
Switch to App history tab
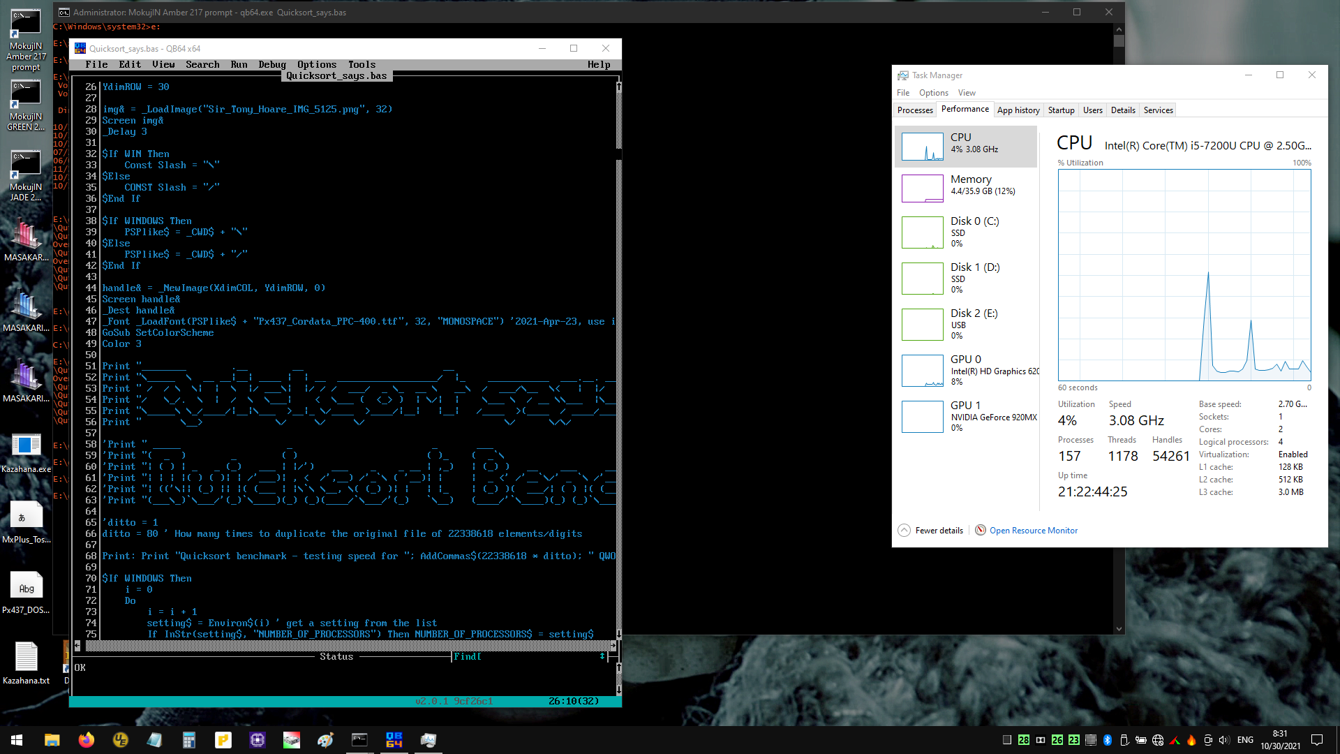point(1018,110)
